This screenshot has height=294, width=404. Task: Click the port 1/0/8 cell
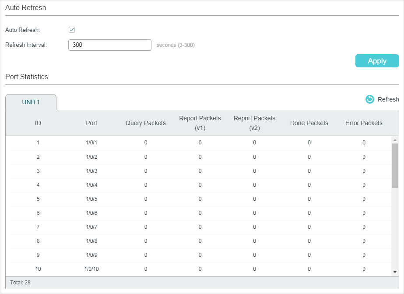tap(91, 241)
